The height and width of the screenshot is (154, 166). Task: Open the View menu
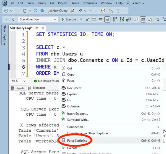(x=30, y=3)
